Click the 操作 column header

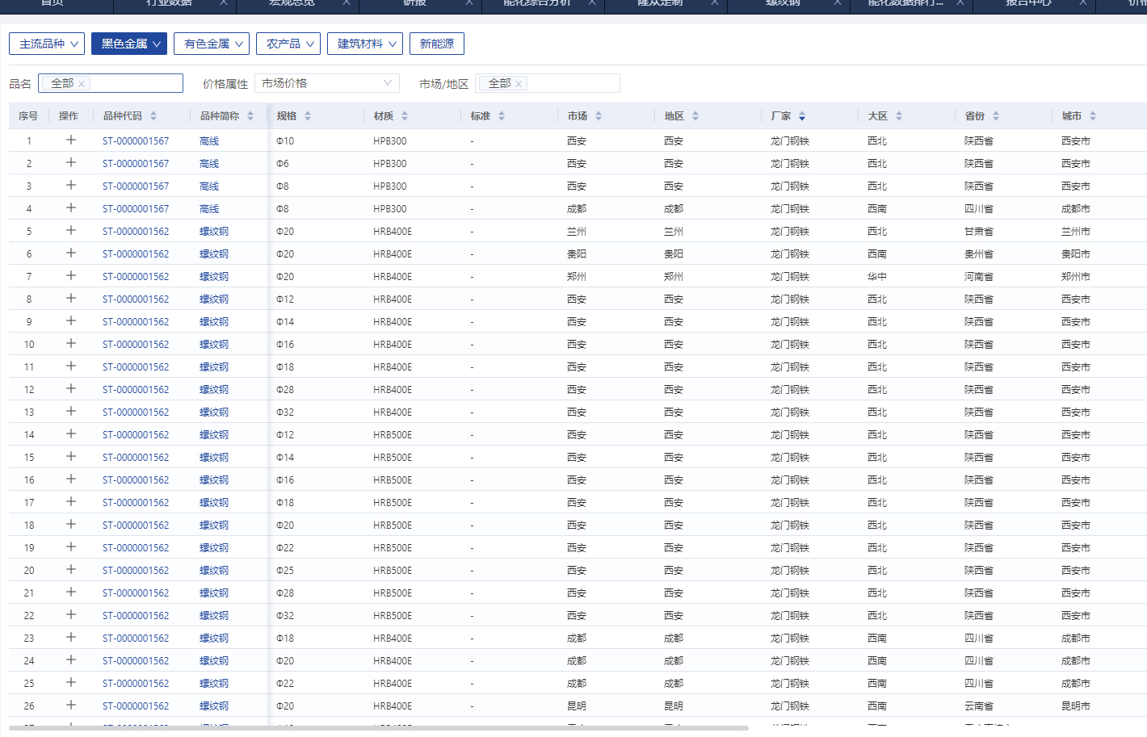[x=69, y=116]
